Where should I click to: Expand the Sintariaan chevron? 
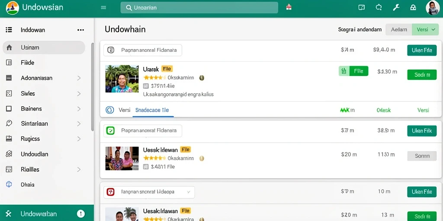(x=79, y=123)
